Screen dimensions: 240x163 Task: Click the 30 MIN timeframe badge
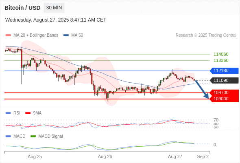click(54, 8)
